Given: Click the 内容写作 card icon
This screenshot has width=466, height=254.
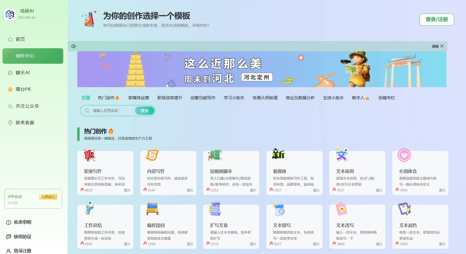Looking at the screenshot, I should [x=152, y=155].
